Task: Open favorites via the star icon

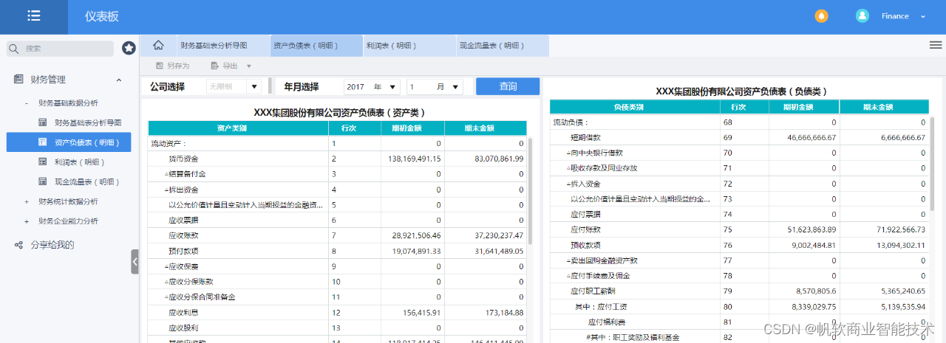Action: click(x=129, y=48)
